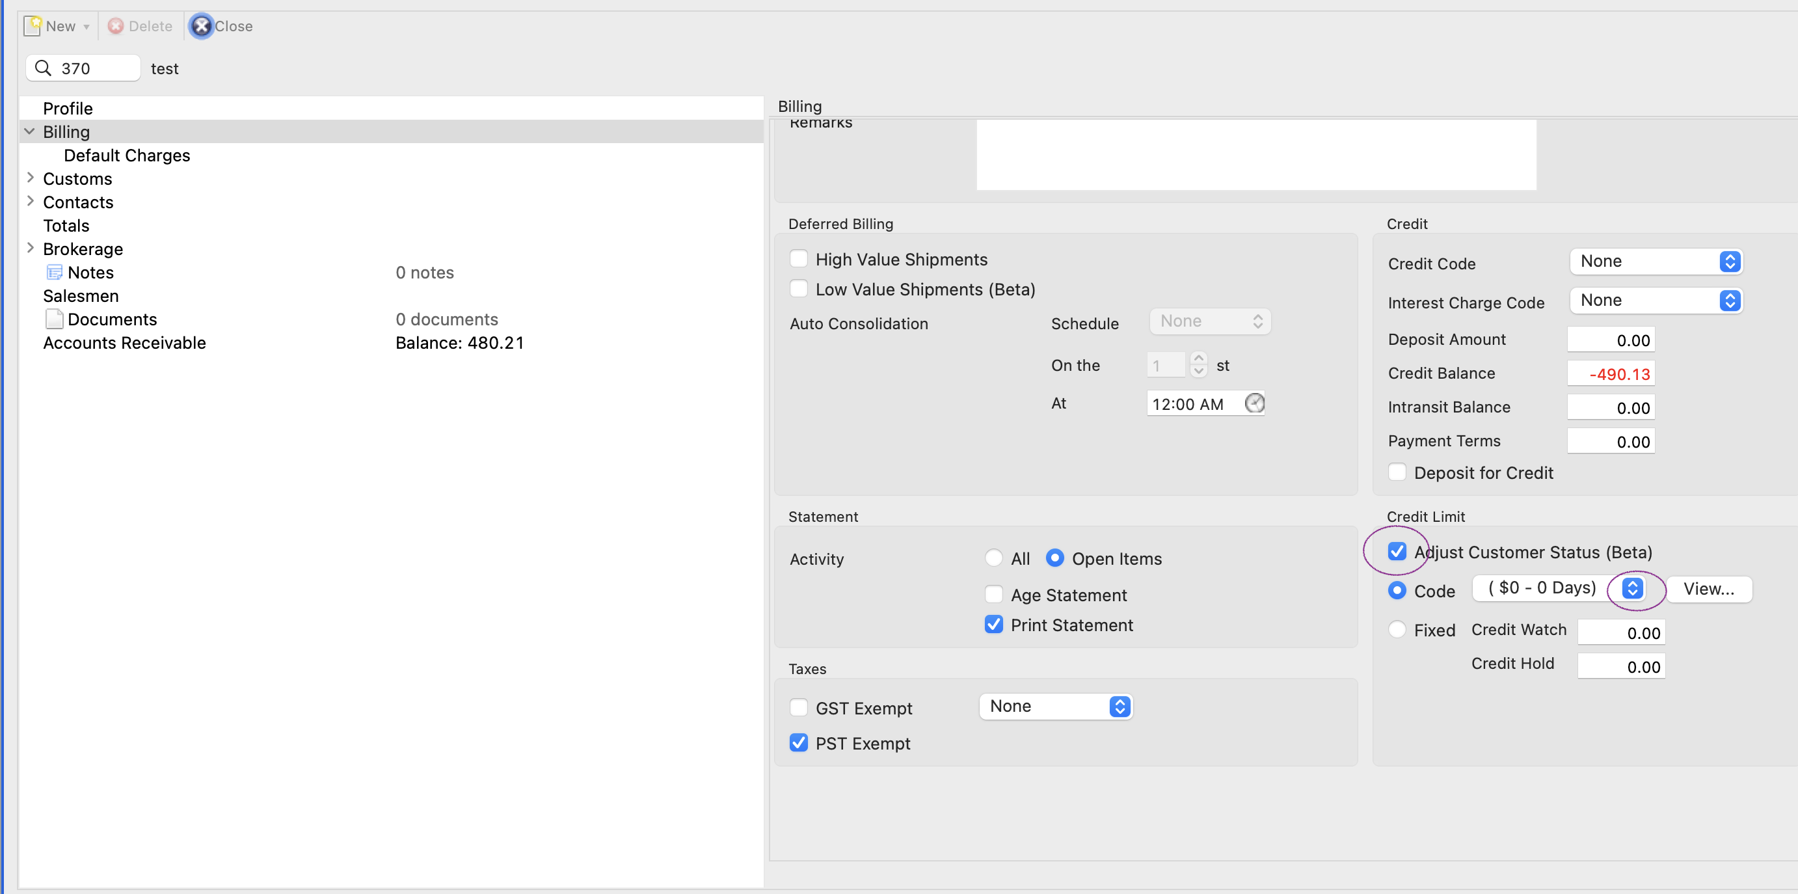This screenshot has height=894, width=1798.
Task: Click the Credit Hold amount field
Action: pos(1620,666)
